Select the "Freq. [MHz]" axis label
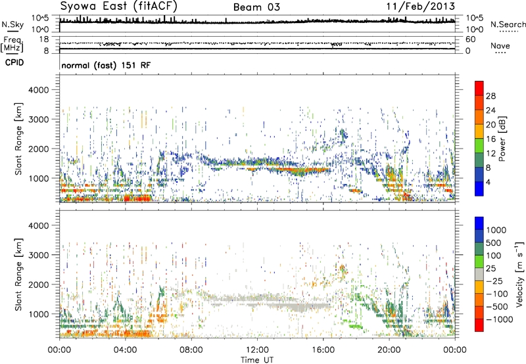 coord(12,44)
